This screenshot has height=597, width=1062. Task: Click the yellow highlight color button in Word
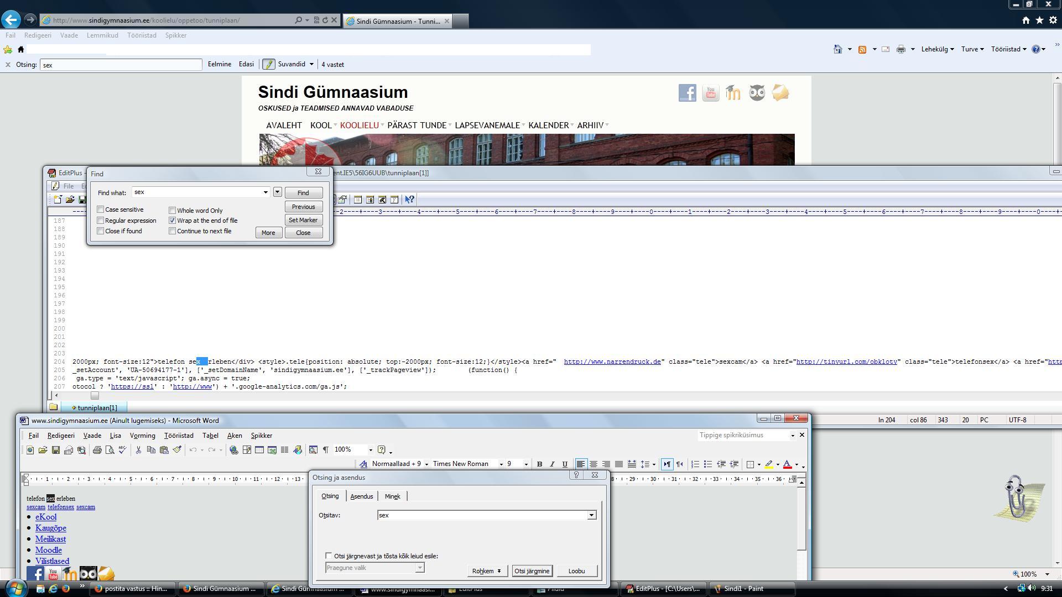point(769,464)
